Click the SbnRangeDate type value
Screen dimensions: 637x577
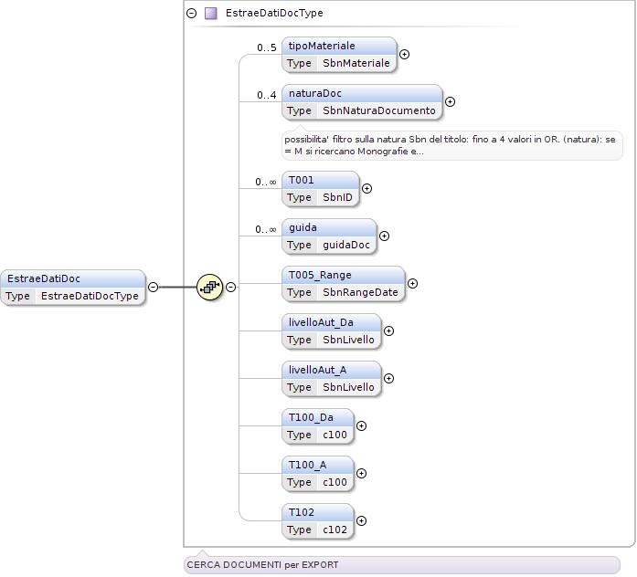pos(360,292)
